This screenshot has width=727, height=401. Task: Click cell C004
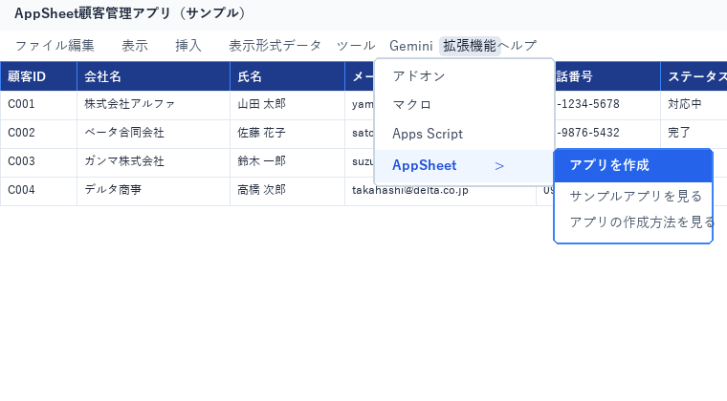(38, 191)
